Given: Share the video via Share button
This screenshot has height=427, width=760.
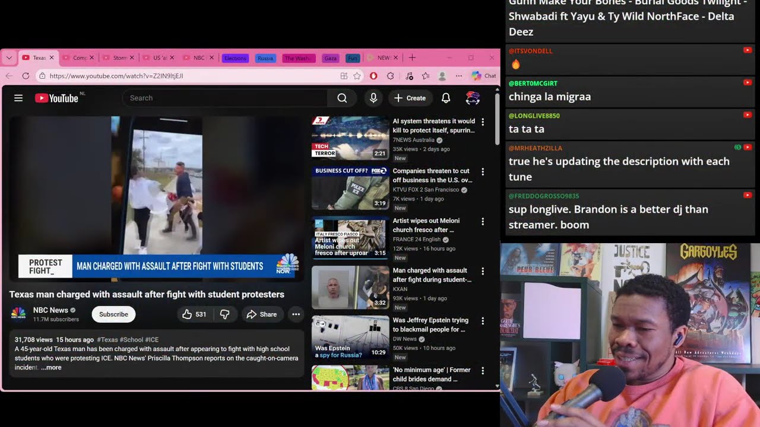Looking at the screenshot, I should [262, 314].
